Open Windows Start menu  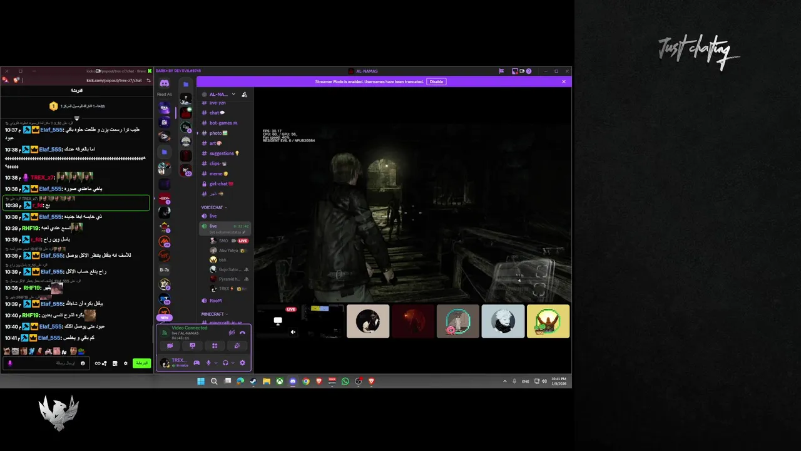(x=201, y=381)
